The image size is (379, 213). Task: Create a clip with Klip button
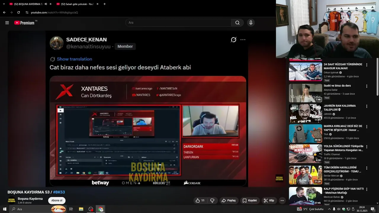[x=269, y=201]
